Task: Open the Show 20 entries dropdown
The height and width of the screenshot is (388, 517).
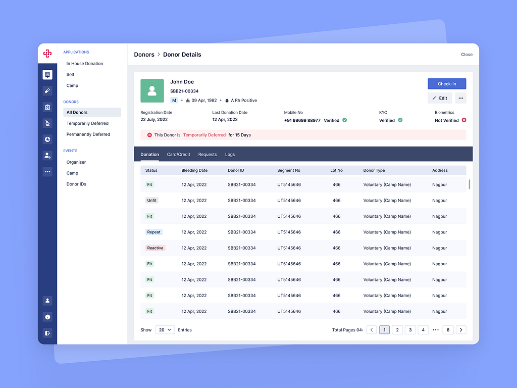Action: [x=164, y=329]
